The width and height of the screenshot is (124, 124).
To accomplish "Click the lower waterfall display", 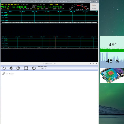I will pyautogui.click(x=49, y=55).
